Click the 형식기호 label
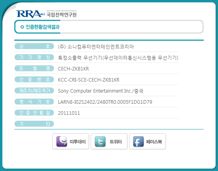This screenshot has height=171, width=218. [x=34, y=102]
